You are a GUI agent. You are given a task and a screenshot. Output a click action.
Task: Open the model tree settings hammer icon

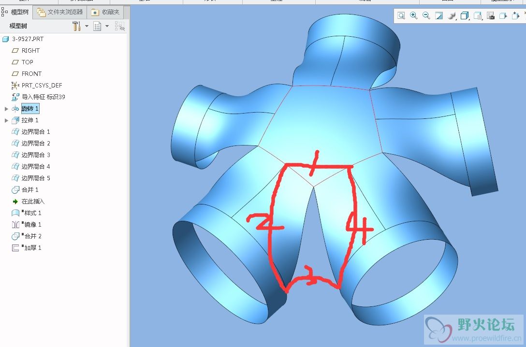[76, 26]
